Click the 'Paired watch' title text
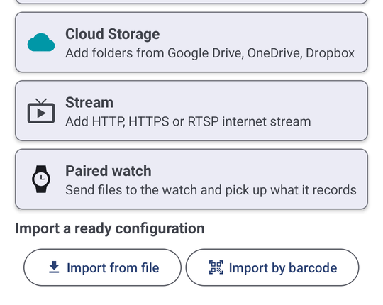Image resolution: width=383 pixels, height=305 pixels. (109, 171)
